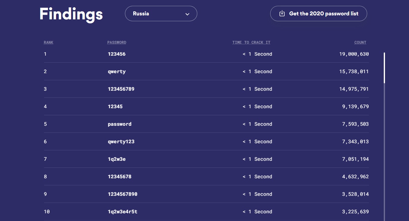Image resolution: width=409 pixels, height=221 pixels.
Task: Sort by the PASSWORD column header
Action: [117, 42]
